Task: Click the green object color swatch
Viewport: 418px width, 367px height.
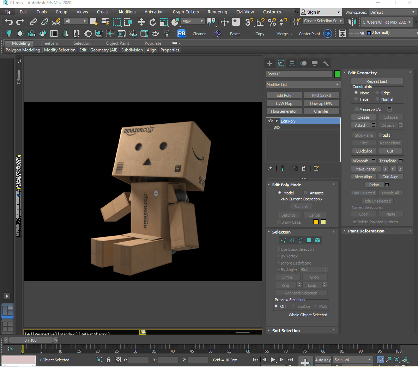Action: pyautogui.click(x=337, y=74)
